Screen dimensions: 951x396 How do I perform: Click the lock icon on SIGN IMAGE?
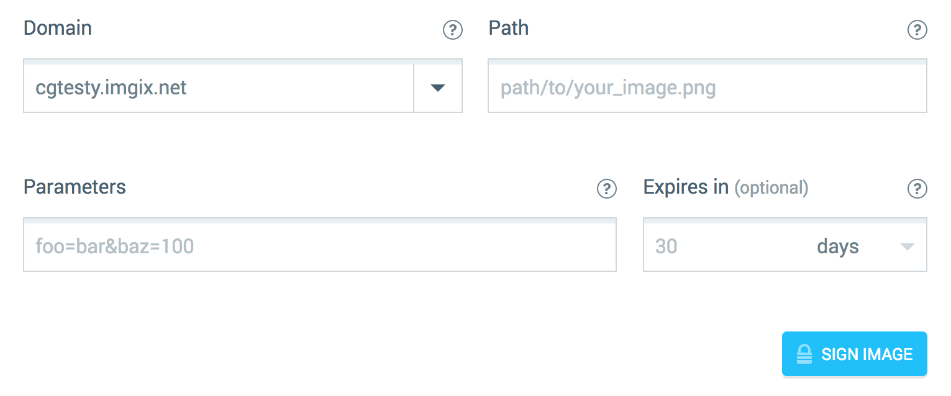point(805,354)
